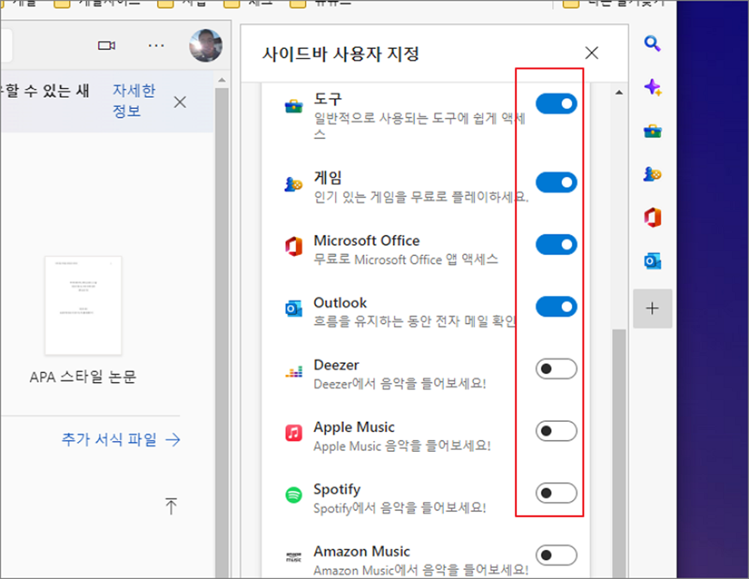Image resolution: width=749 pixels, height=579 pixels.
Task: Click the Spotify icon in the list
Action: pos(294,495)
